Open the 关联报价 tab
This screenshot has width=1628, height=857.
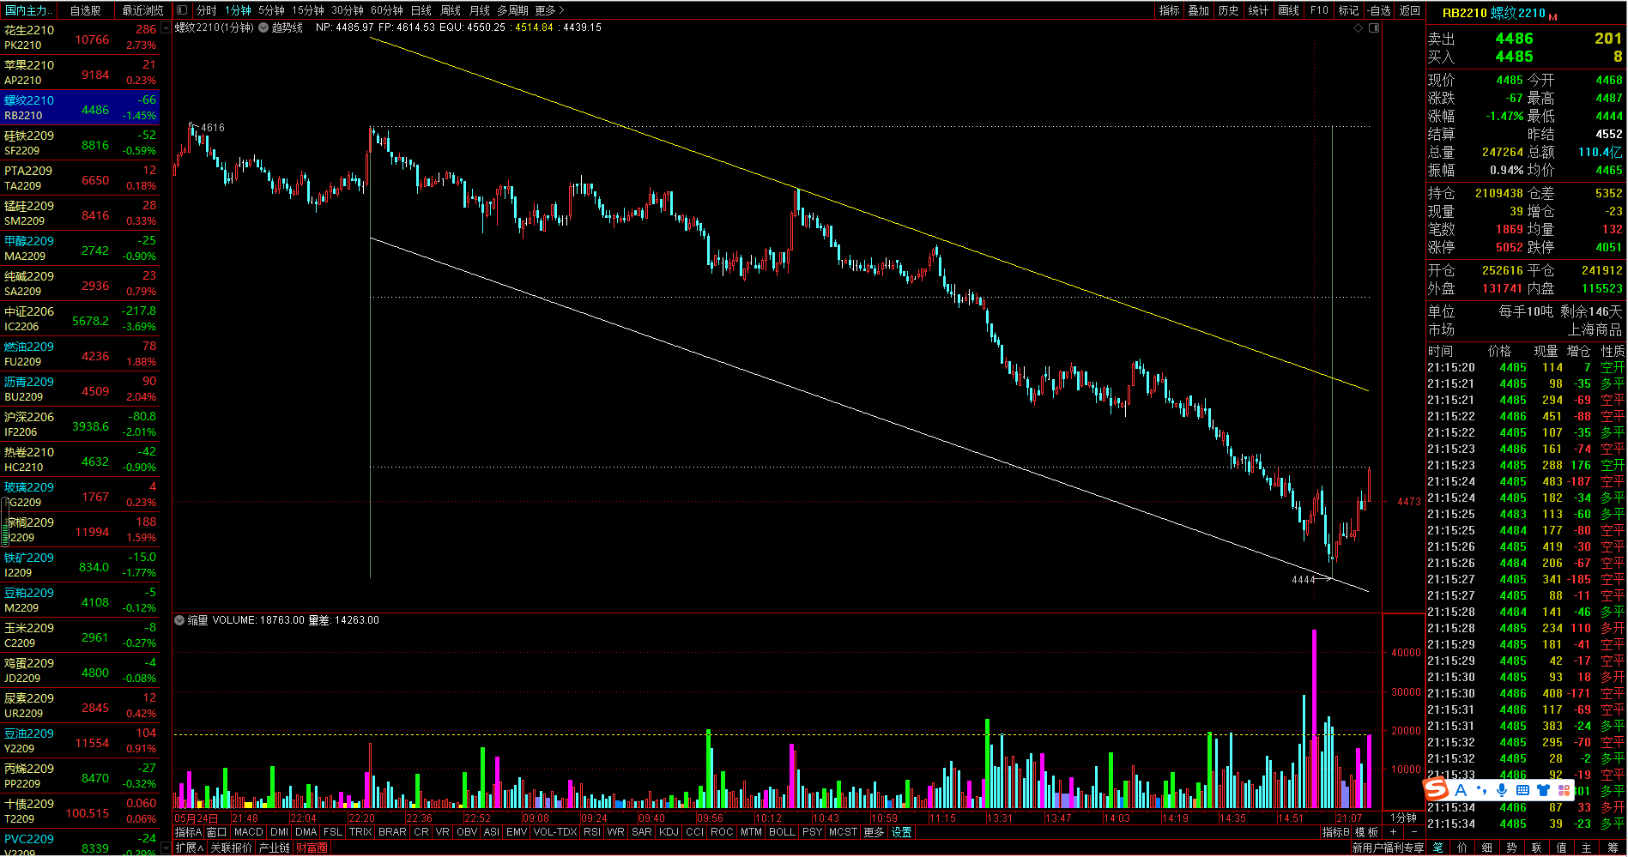231,848
